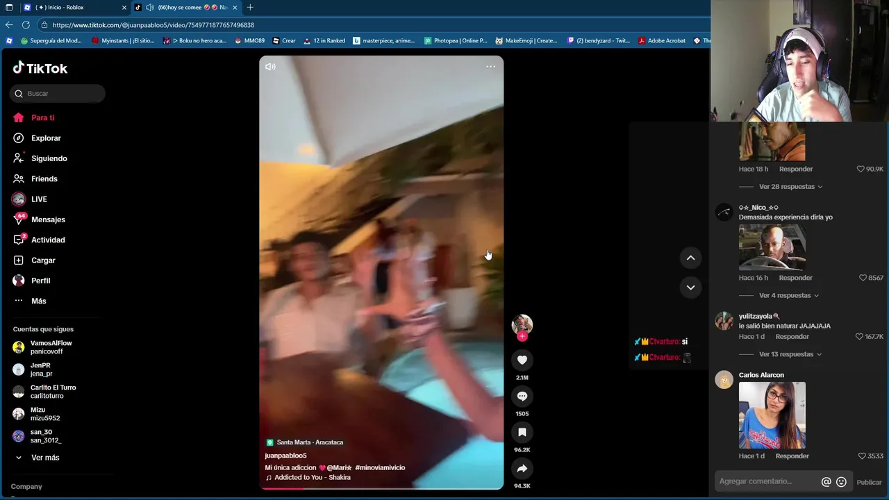
Task: Go to next video with down arrow
Action: (690, 287)
